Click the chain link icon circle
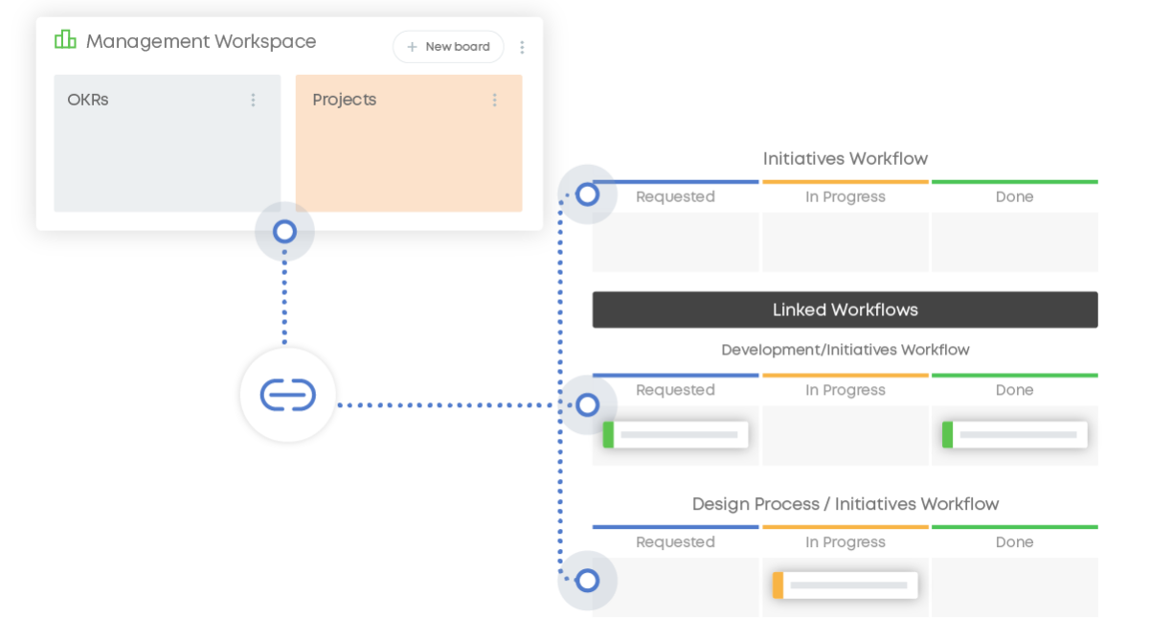The width and height of the screenshot is (1149, 642). [287, 395]
